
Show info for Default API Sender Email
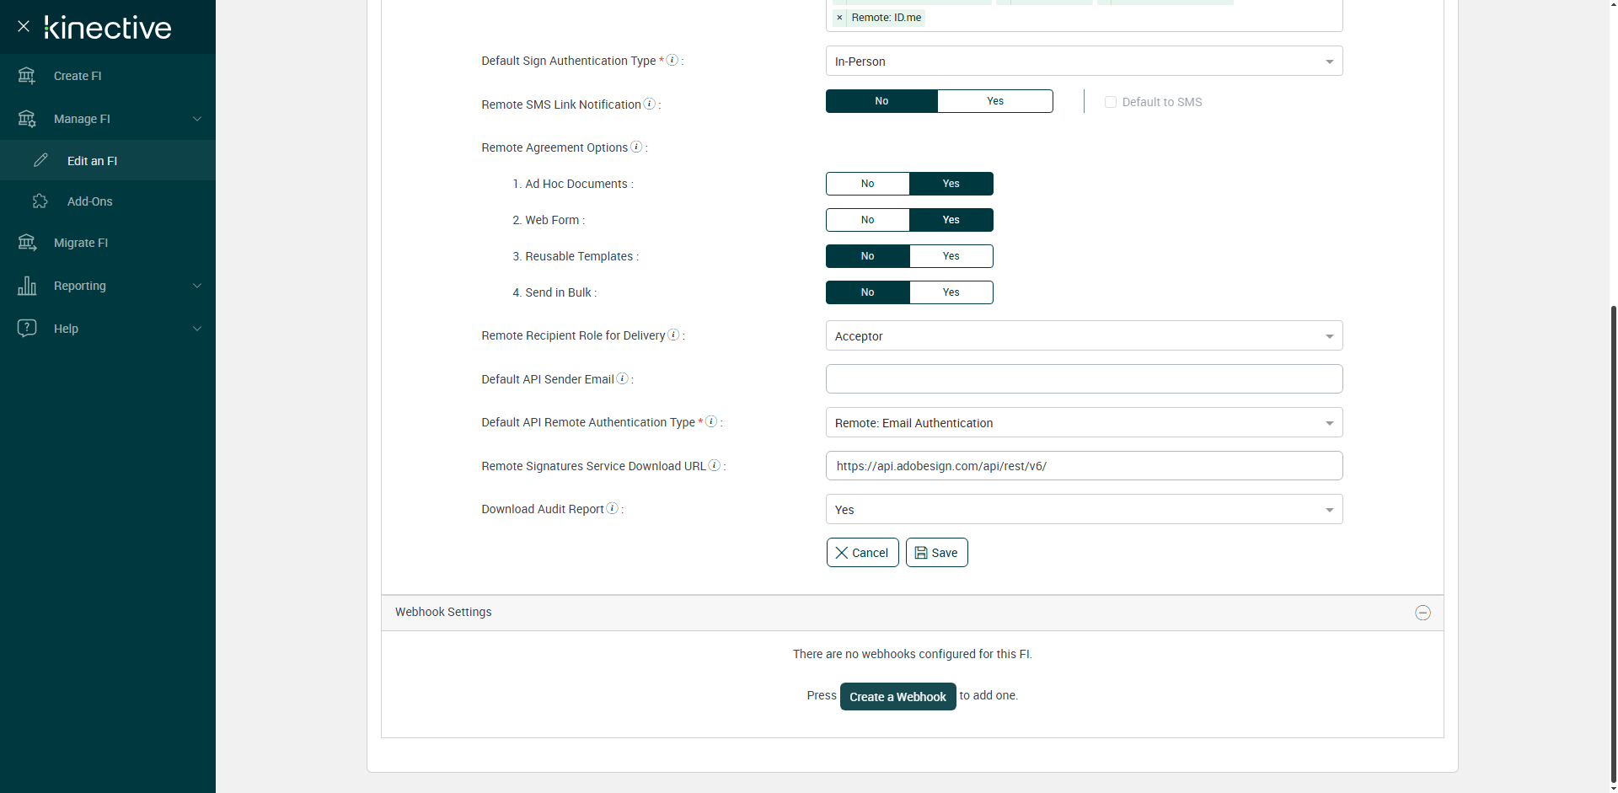[622, 378]
